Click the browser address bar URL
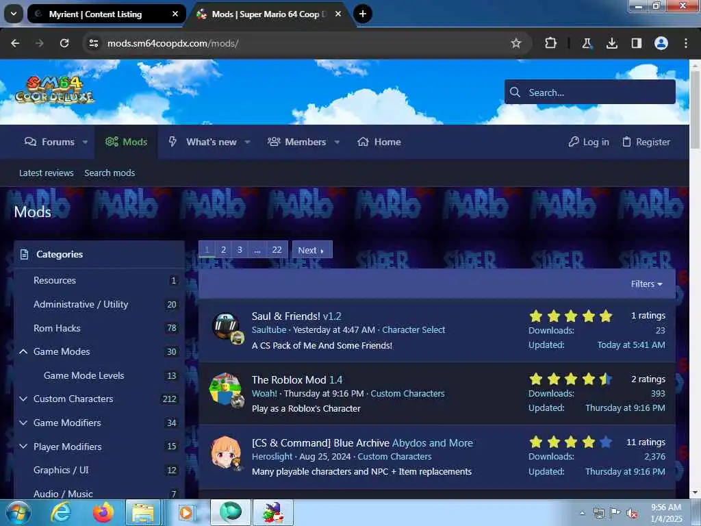The height and width of the screenshot is (526, 701). pos(173,43)
